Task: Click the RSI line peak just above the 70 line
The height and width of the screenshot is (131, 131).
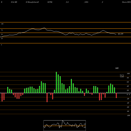Action: (x=44, y=28)
